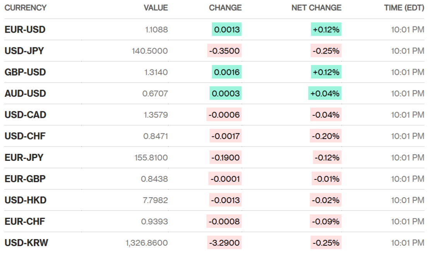Screen dimensions: 430x253
Task: Sort by the VALUE column header
Action: click(156, 8)
